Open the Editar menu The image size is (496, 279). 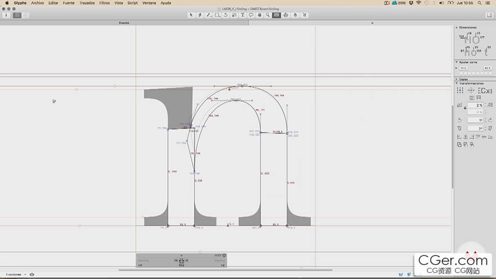53,3
